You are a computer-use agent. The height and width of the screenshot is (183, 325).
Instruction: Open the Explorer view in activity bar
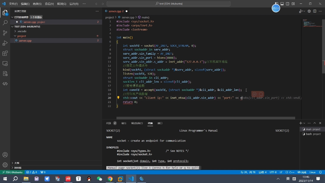pos(5,13)
